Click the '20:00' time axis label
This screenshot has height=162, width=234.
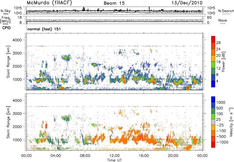coord(173,156)
